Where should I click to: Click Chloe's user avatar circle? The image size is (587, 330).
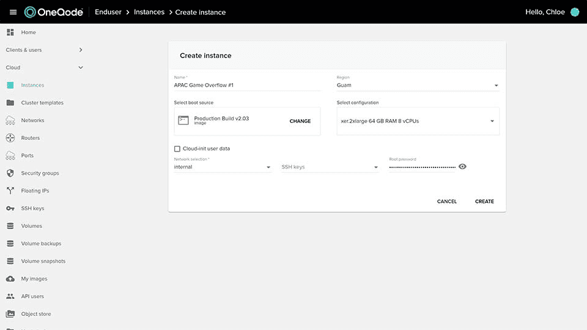pyautogui.click(x=574, y=12)
